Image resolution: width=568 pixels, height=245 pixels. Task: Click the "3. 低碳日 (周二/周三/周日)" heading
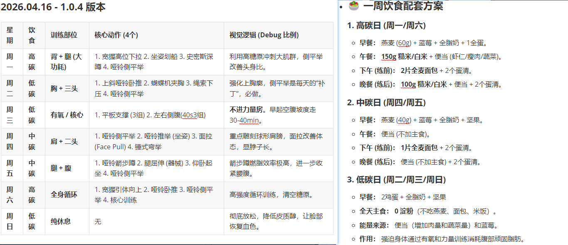click(396, 180)
